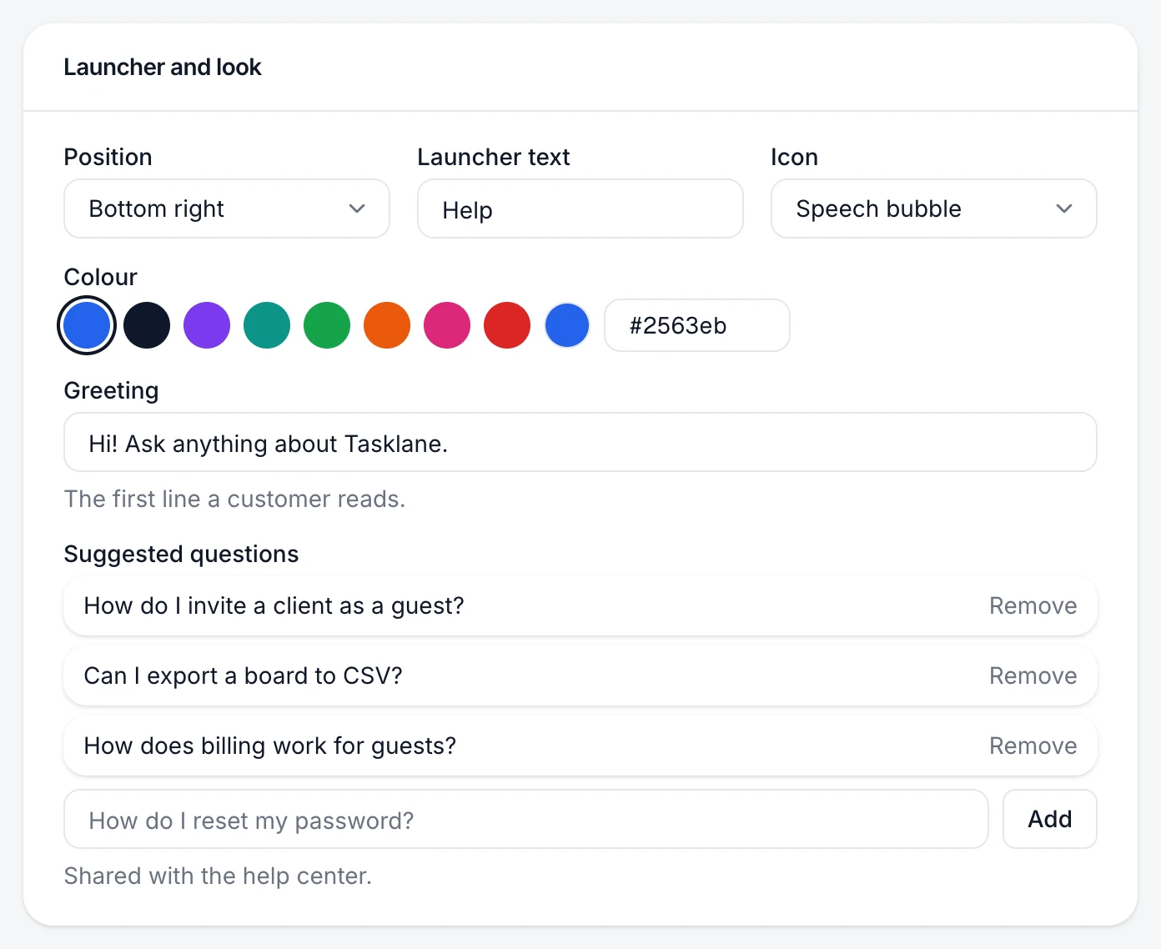
Task: Open the custom colour picker beside the hex field
Action: point(567,325)
